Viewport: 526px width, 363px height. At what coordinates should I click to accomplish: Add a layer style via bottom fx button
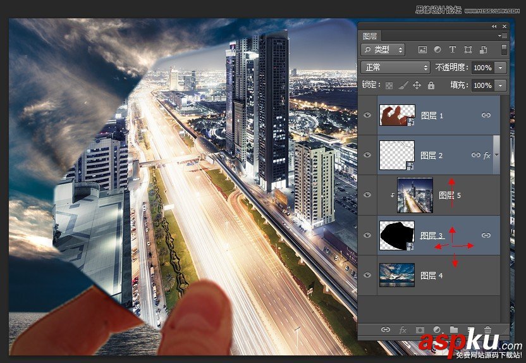(403, 330)
